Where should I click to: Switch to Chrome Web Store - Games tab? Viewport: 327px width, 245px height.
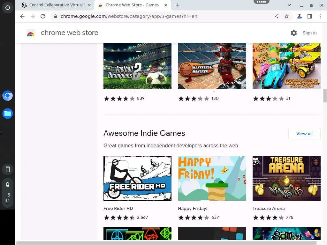tap(132, 5)
